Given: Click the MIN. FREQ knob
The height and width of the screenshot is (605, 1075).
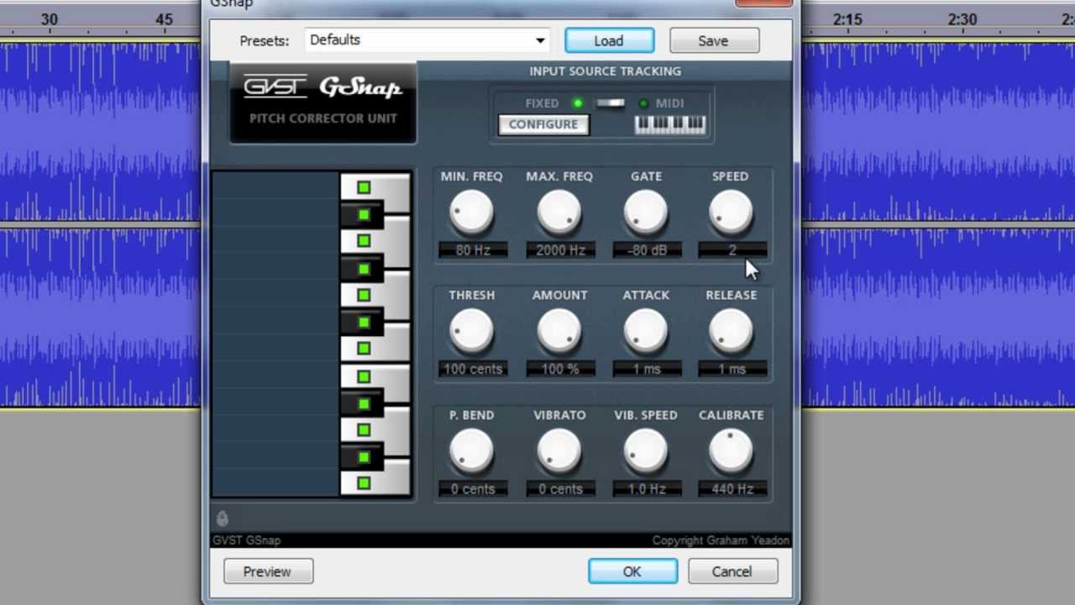Looking at the screenshot, I should [x=472, y=212].
